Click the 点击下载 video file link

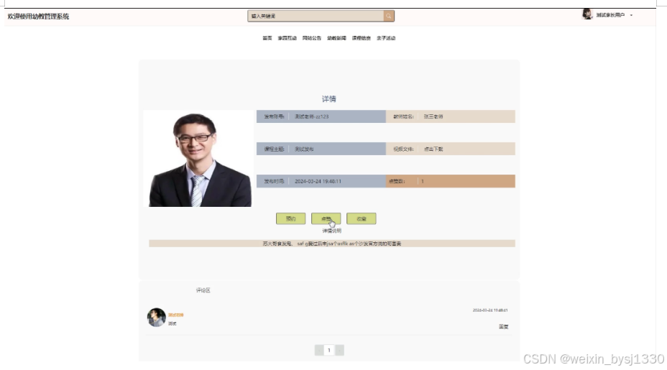[433, 149]
